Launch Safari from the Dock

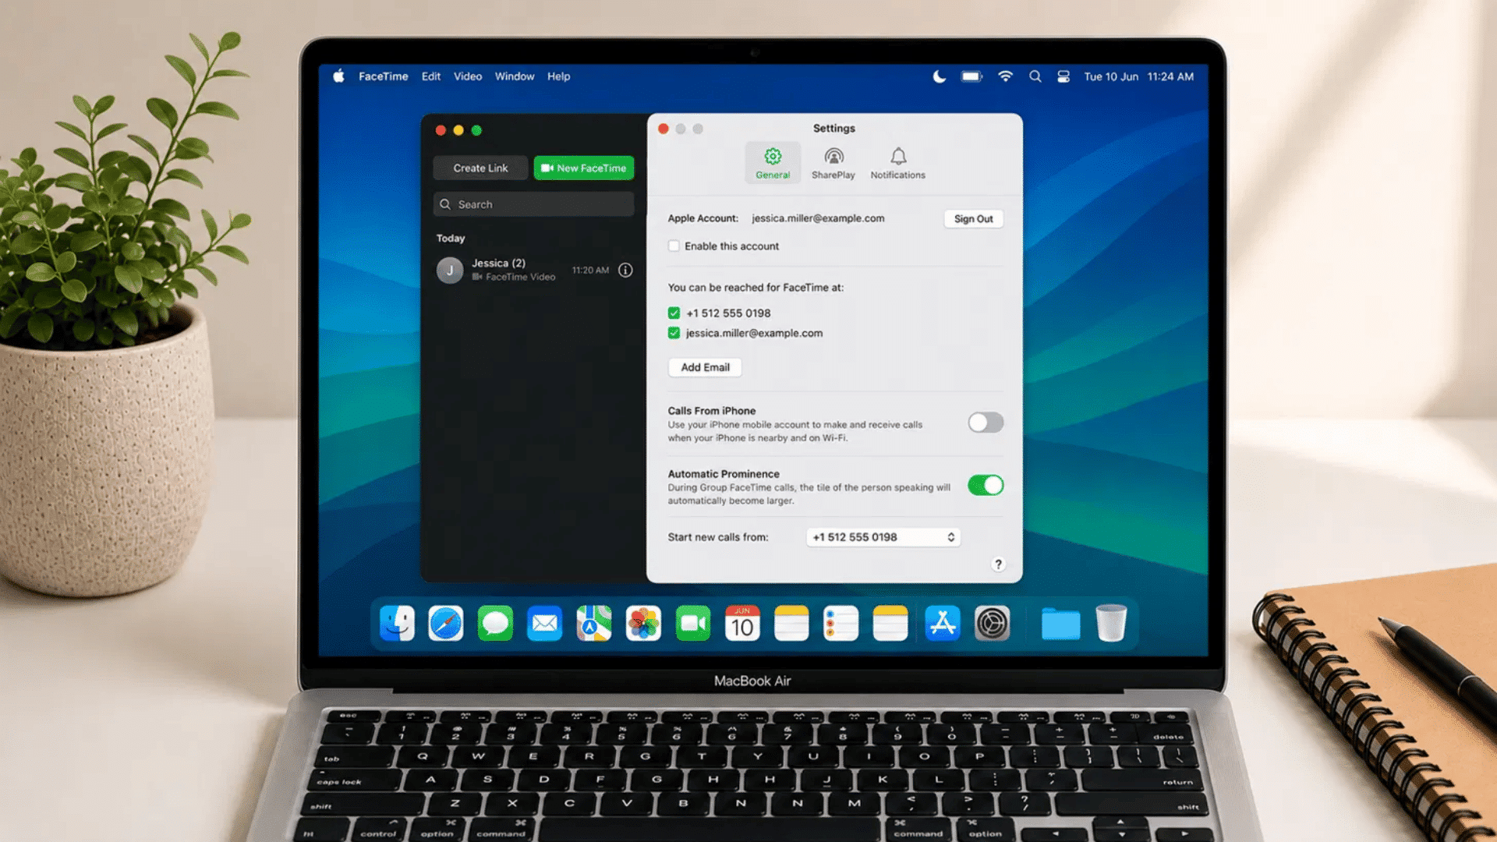(446, 624)
